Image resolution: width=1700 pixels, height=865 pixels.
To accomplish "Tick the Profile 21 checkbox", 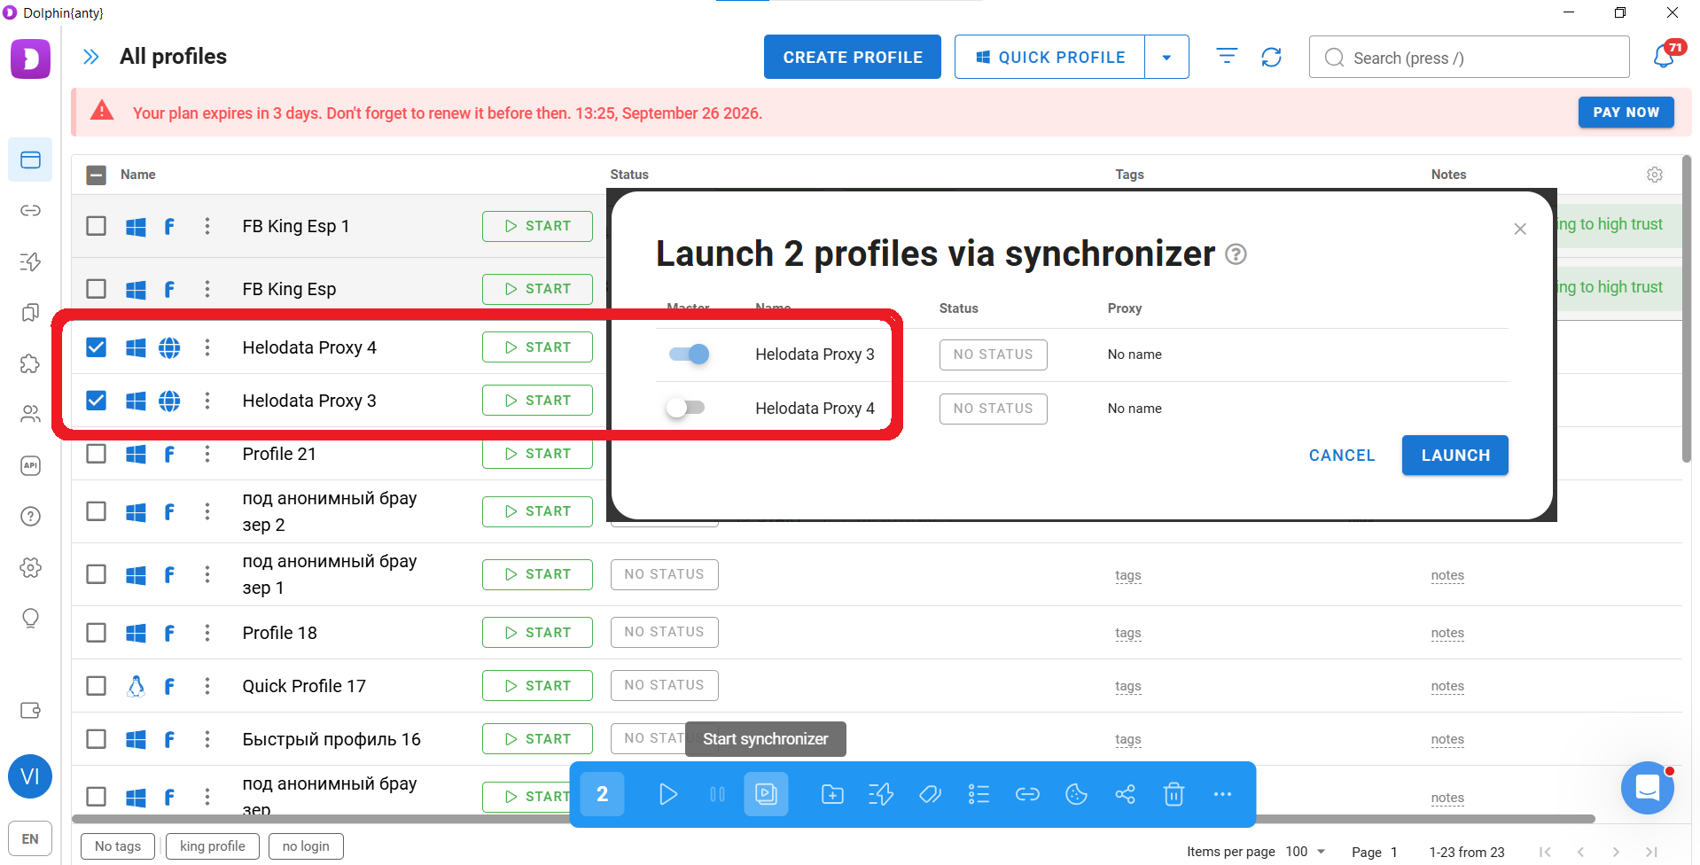I will (96, 454).
